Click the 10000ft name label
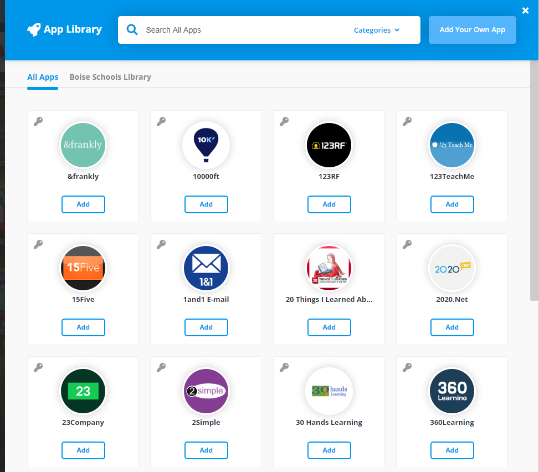This screenshot has width=539, height=472. [206, 176]
